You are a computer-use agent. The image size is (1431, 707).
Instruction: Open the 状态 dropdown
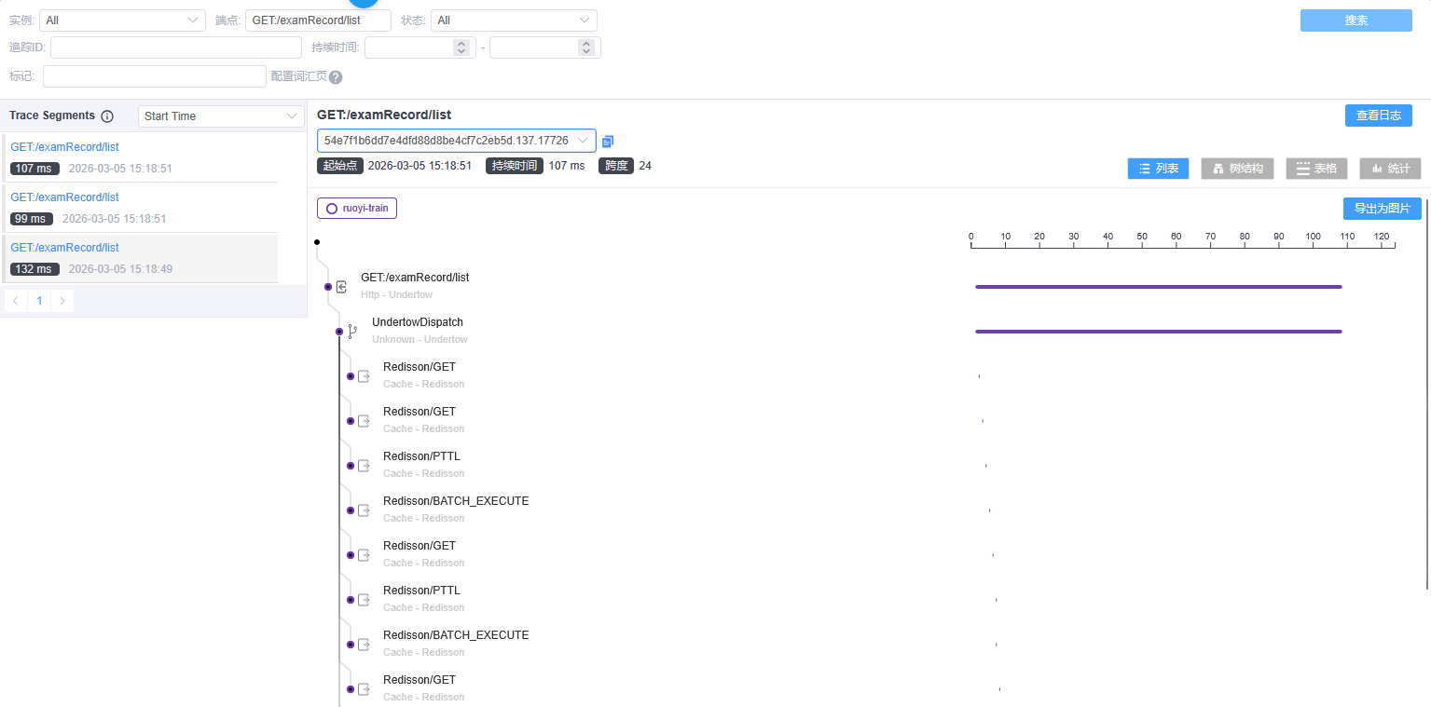513,20
